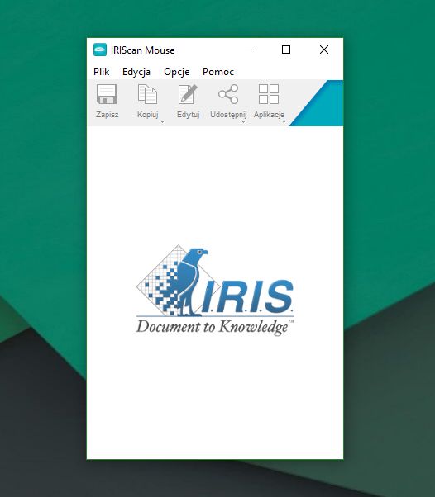Open the Pomoc menu
The width and height of the screenshot is (435, 497).
[218, 72]
